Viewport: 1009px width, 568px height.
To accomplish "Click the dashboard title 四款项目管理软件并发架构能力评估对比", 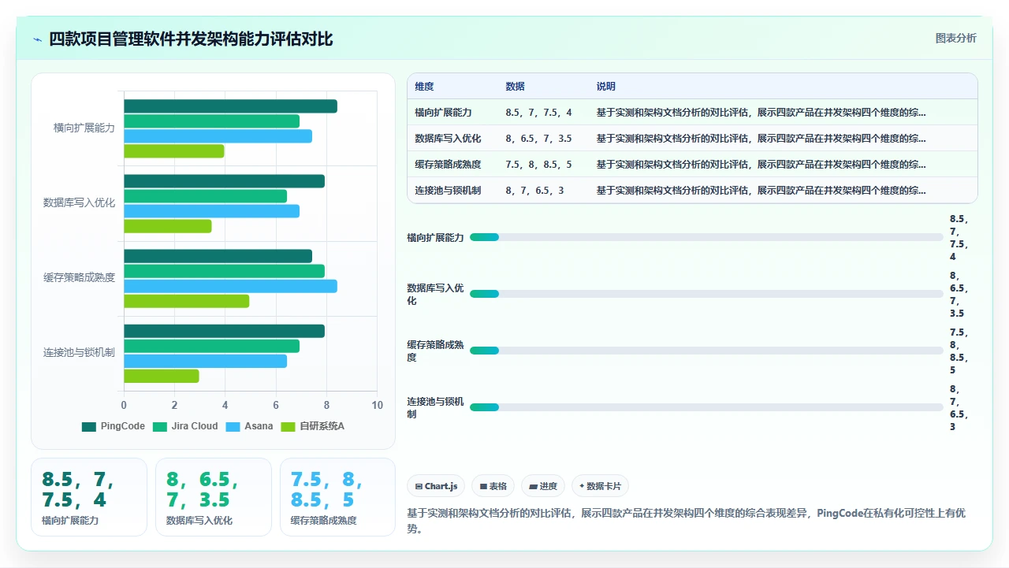I will coord(192,39).
